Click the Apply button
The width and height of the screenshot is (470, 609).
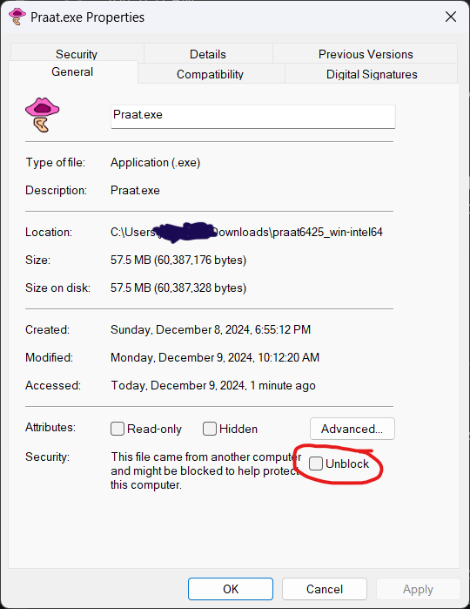click(418, 589)
